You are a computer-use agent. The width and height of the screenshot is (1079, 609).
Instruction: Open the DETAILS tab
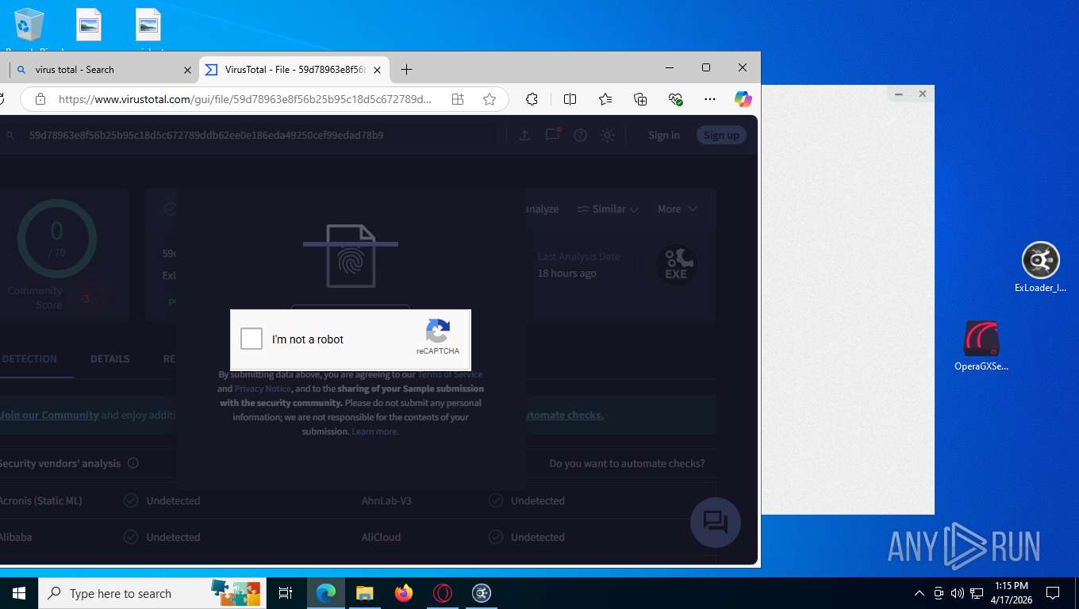coord(109,359)
